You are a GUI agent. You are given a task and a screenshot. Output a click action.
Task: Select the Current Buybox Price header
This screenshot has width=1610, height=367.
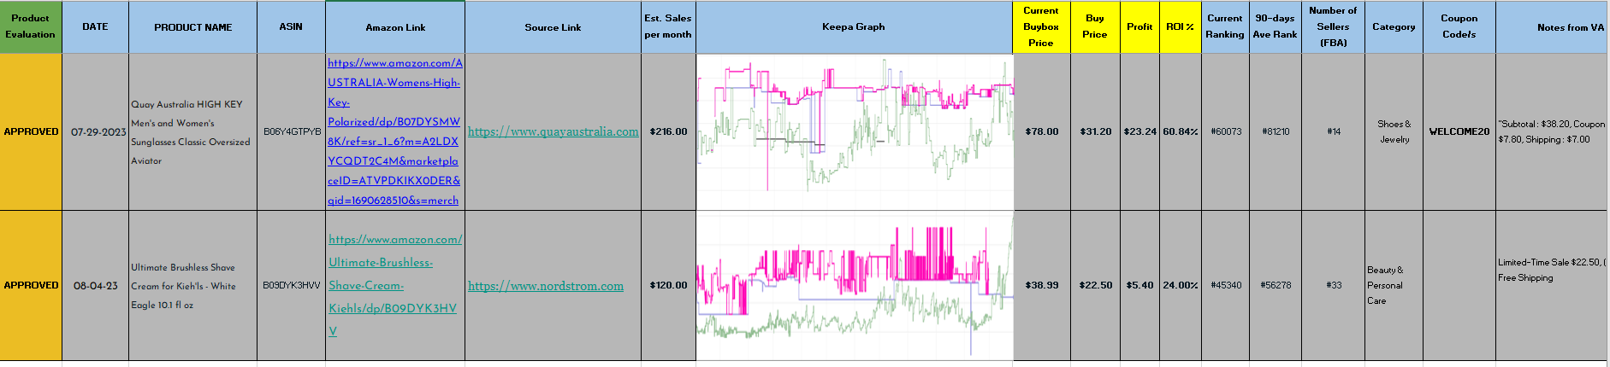[1041, 26]
